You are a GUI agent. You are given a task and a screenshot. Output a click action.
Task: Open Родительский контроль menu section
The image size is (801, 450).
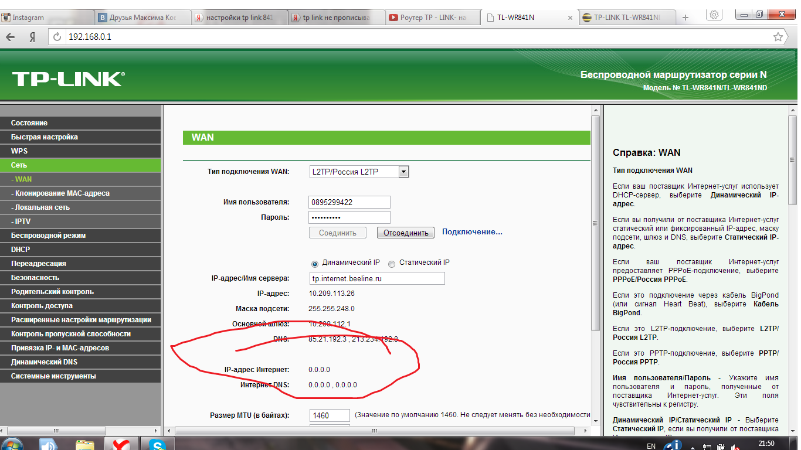pyautogui.click(x=80, y=292)
